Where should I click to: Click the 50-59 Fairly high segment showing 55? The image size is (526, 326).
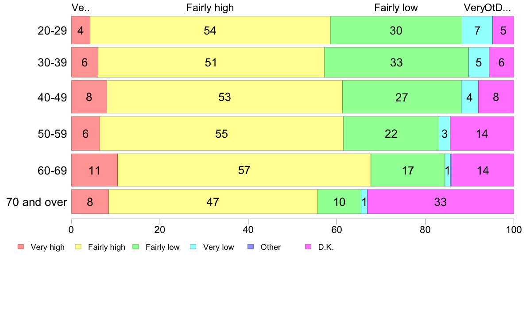(222, 133)
